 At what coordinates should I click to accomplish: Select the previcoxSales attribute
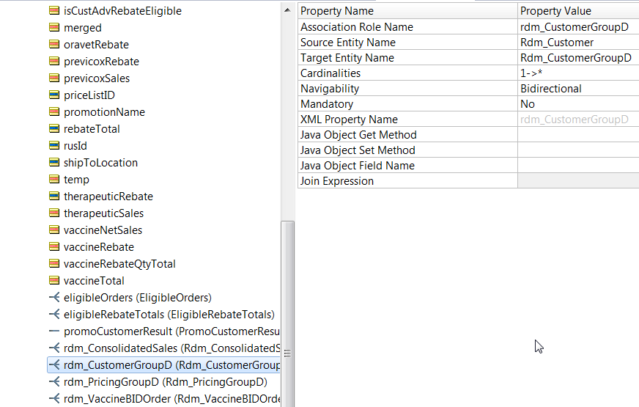coord(97,78)
